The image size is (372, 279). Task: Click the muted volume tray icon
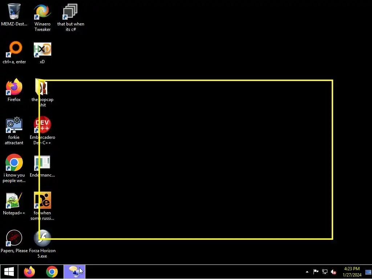click(333, 272)
